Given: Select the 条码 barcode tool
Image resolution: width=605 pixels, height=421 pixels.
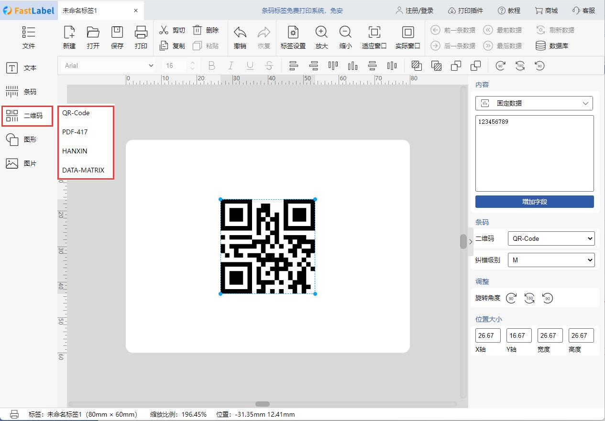Looking at the screenshot, I should pos(21,92).
